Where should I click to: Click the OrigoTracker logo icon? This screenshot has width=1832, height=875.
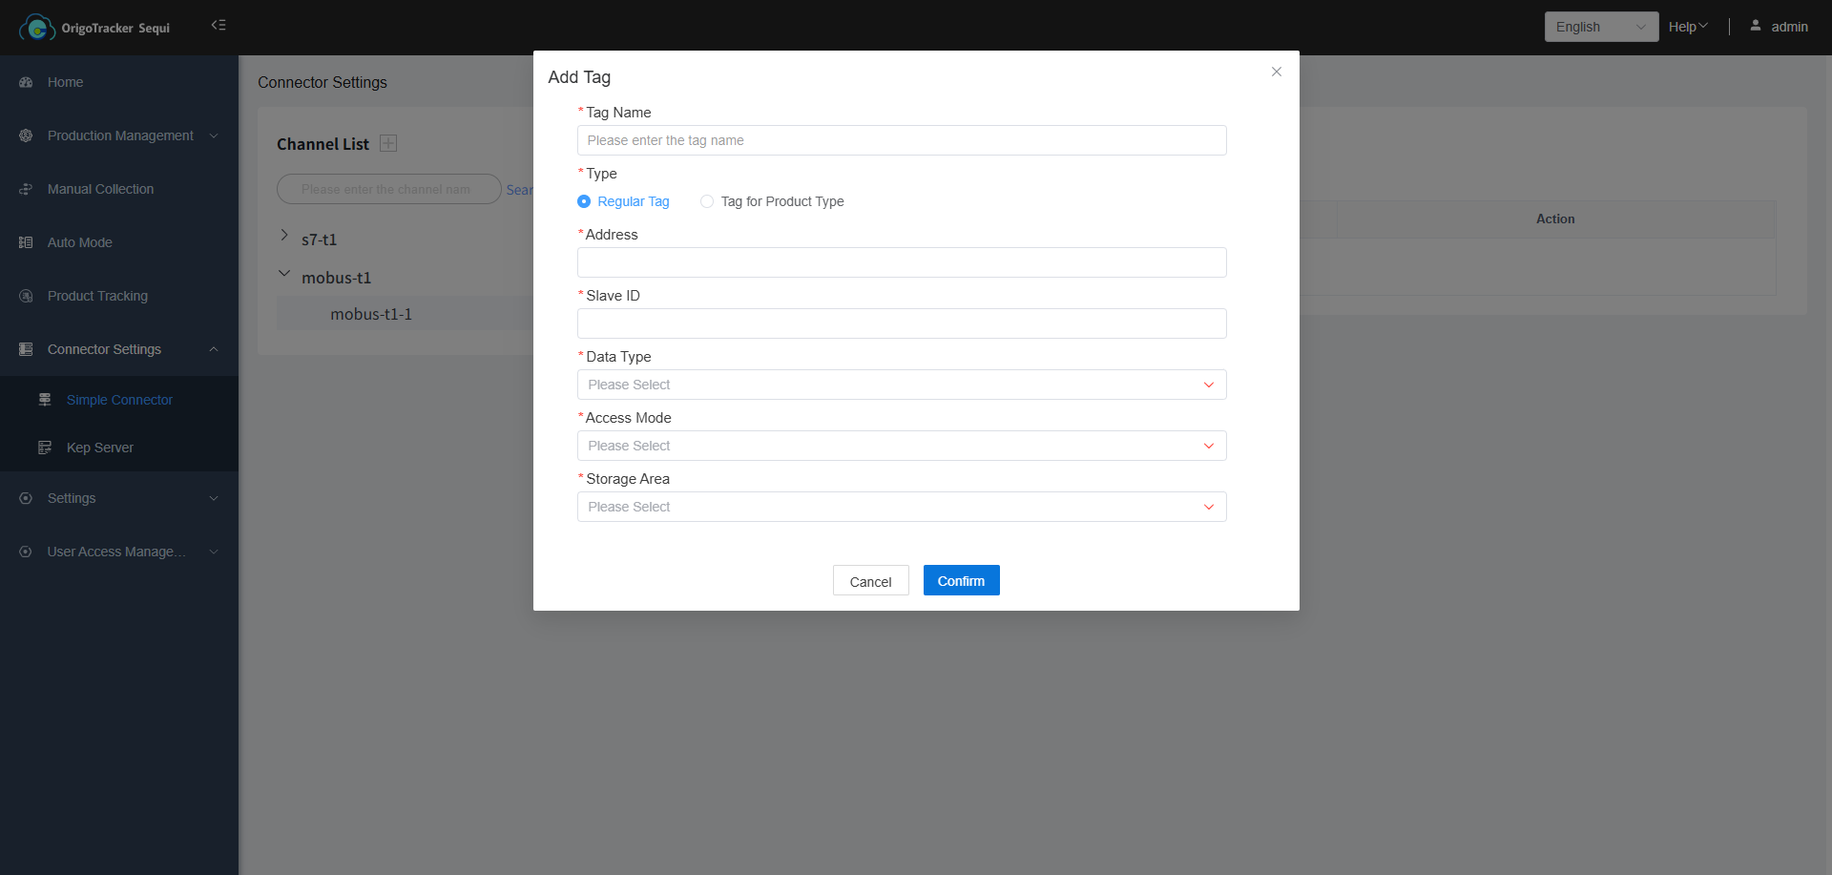click(x=37, y=28)
